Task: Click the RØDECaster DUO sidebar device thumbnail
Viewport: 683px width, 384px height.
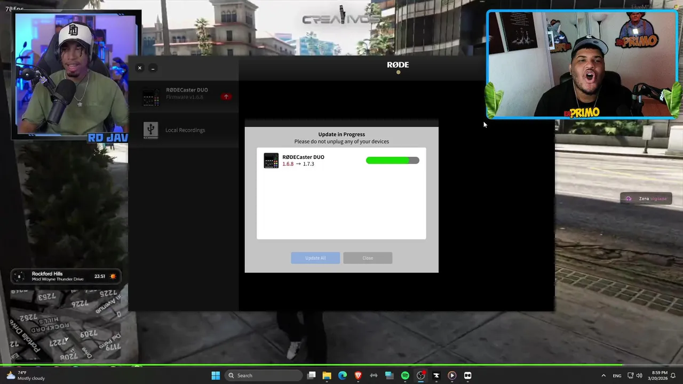Action: [x=150, y=98]
